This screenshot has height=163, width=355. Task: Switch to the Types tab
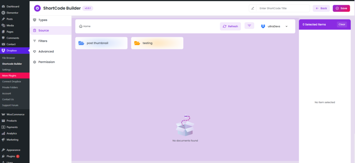pos(51,20)
